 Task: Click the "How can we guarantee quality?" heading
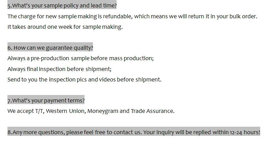pyautogui.click(x=50, y=48)
